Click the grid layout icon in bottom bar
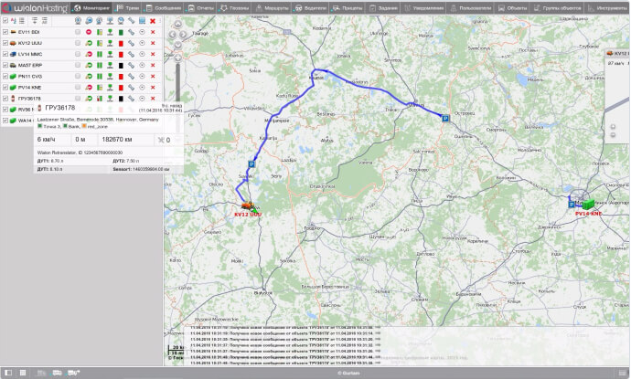631x379 pixels. [23, 373]
